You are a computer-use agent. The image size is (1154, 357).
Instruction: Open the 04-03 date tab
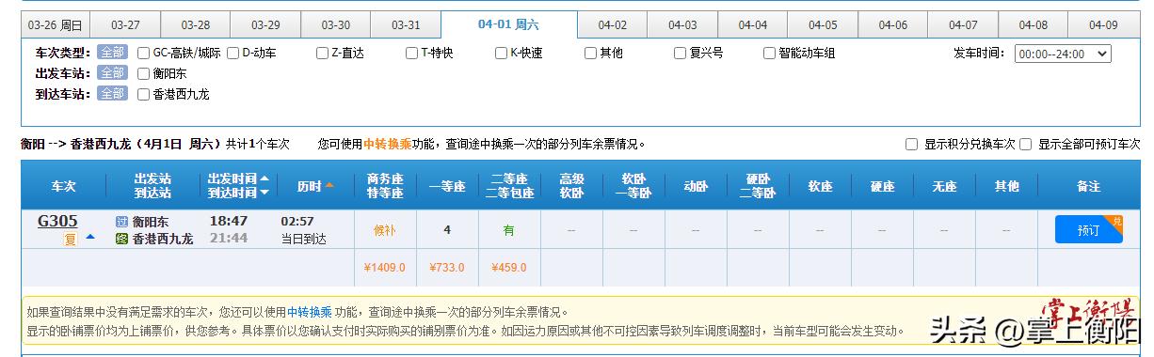pyautogui.click(x=682, y=24)
